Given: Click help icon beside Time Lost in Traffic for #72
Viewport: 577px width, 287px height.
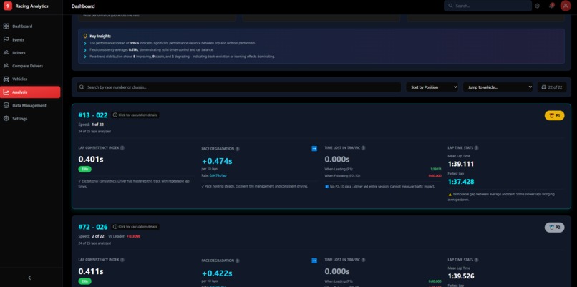Looking at the screenshot, I should point(363,260).
